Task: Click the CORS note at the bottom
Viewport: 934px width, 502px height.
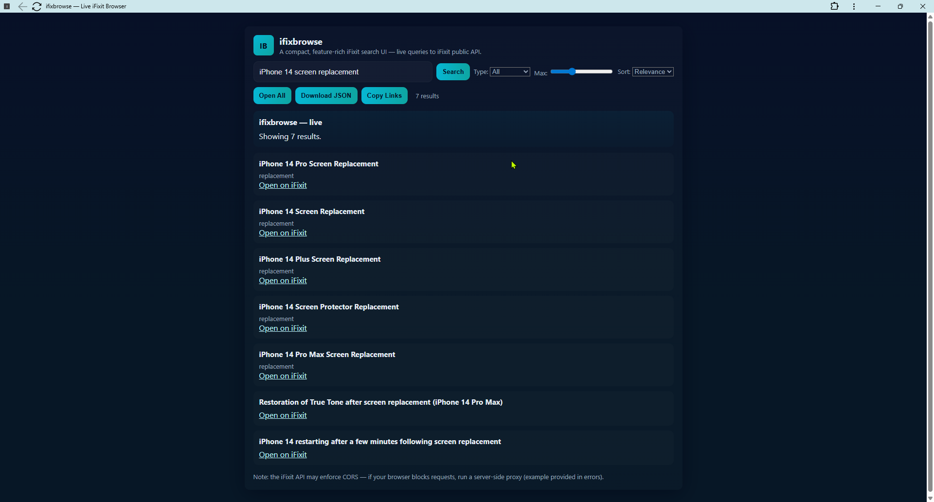Action: pyautogui.click(x=428, y=477)
